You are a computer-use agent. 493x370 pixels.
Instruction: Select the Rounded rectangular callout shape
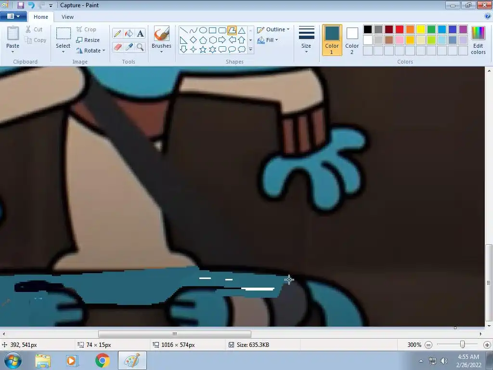222,50
